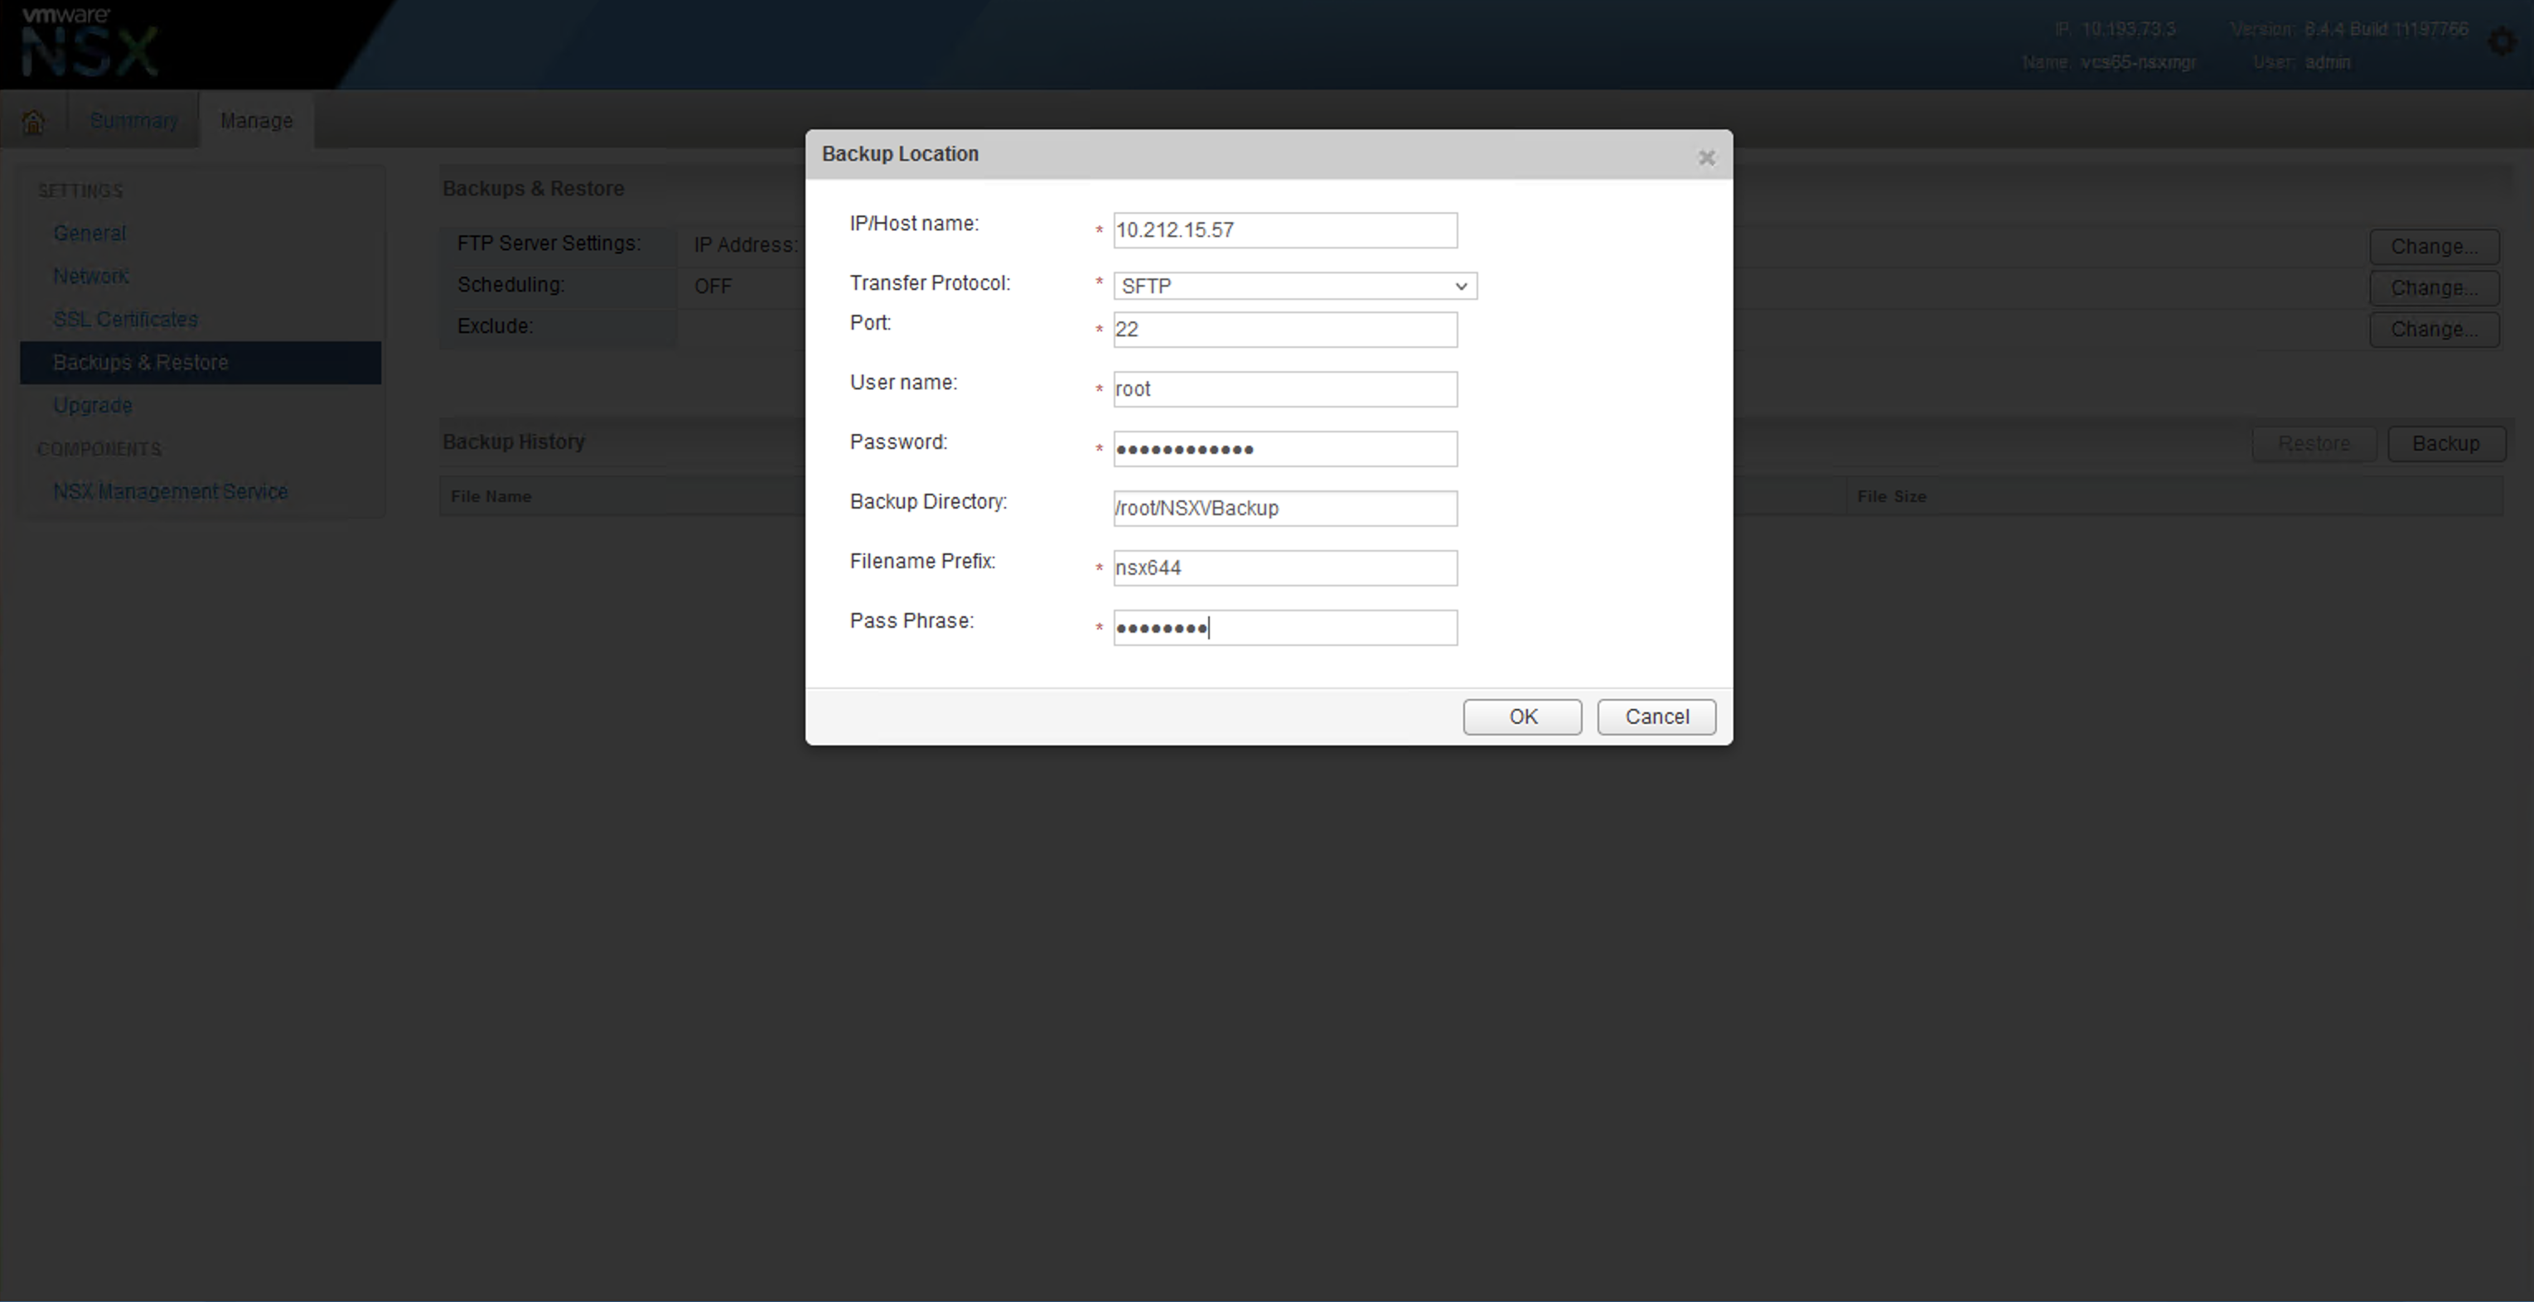
Task: Click the IP/Host name input field
Action: (x=1284, y=230)
